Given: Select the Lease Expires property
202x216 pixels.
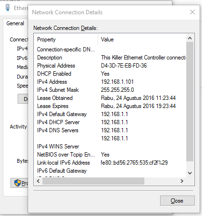Looking at the screenshot, I should click(53, 106).
